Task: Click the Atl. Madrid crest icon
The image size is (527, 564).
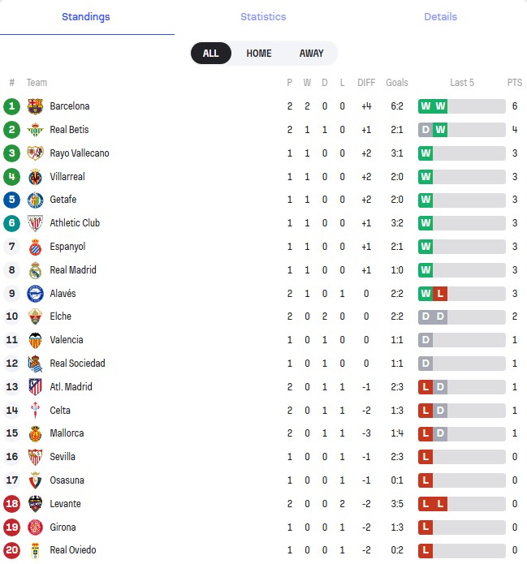Action: pos(35,387)
